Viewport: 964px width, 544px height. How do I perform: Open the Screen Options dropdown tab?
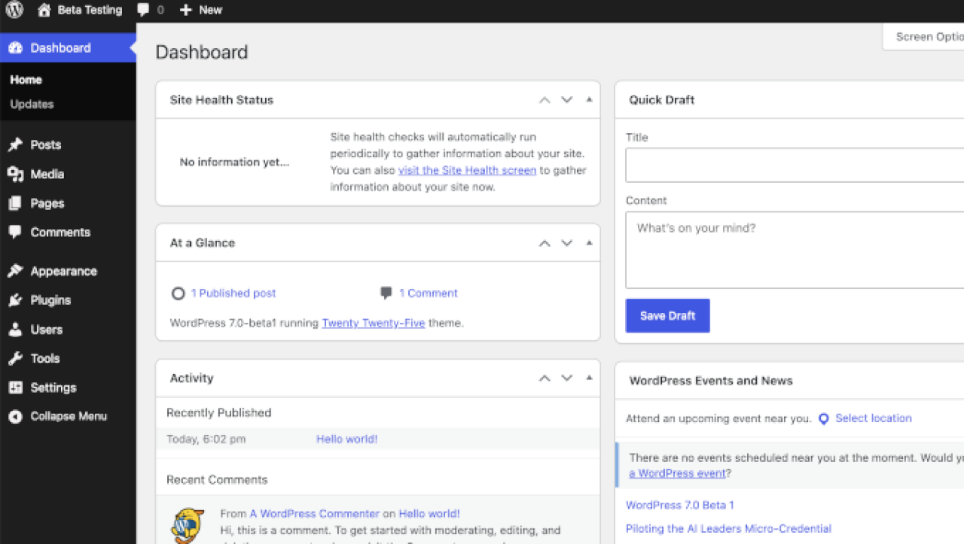click(923, 37)
